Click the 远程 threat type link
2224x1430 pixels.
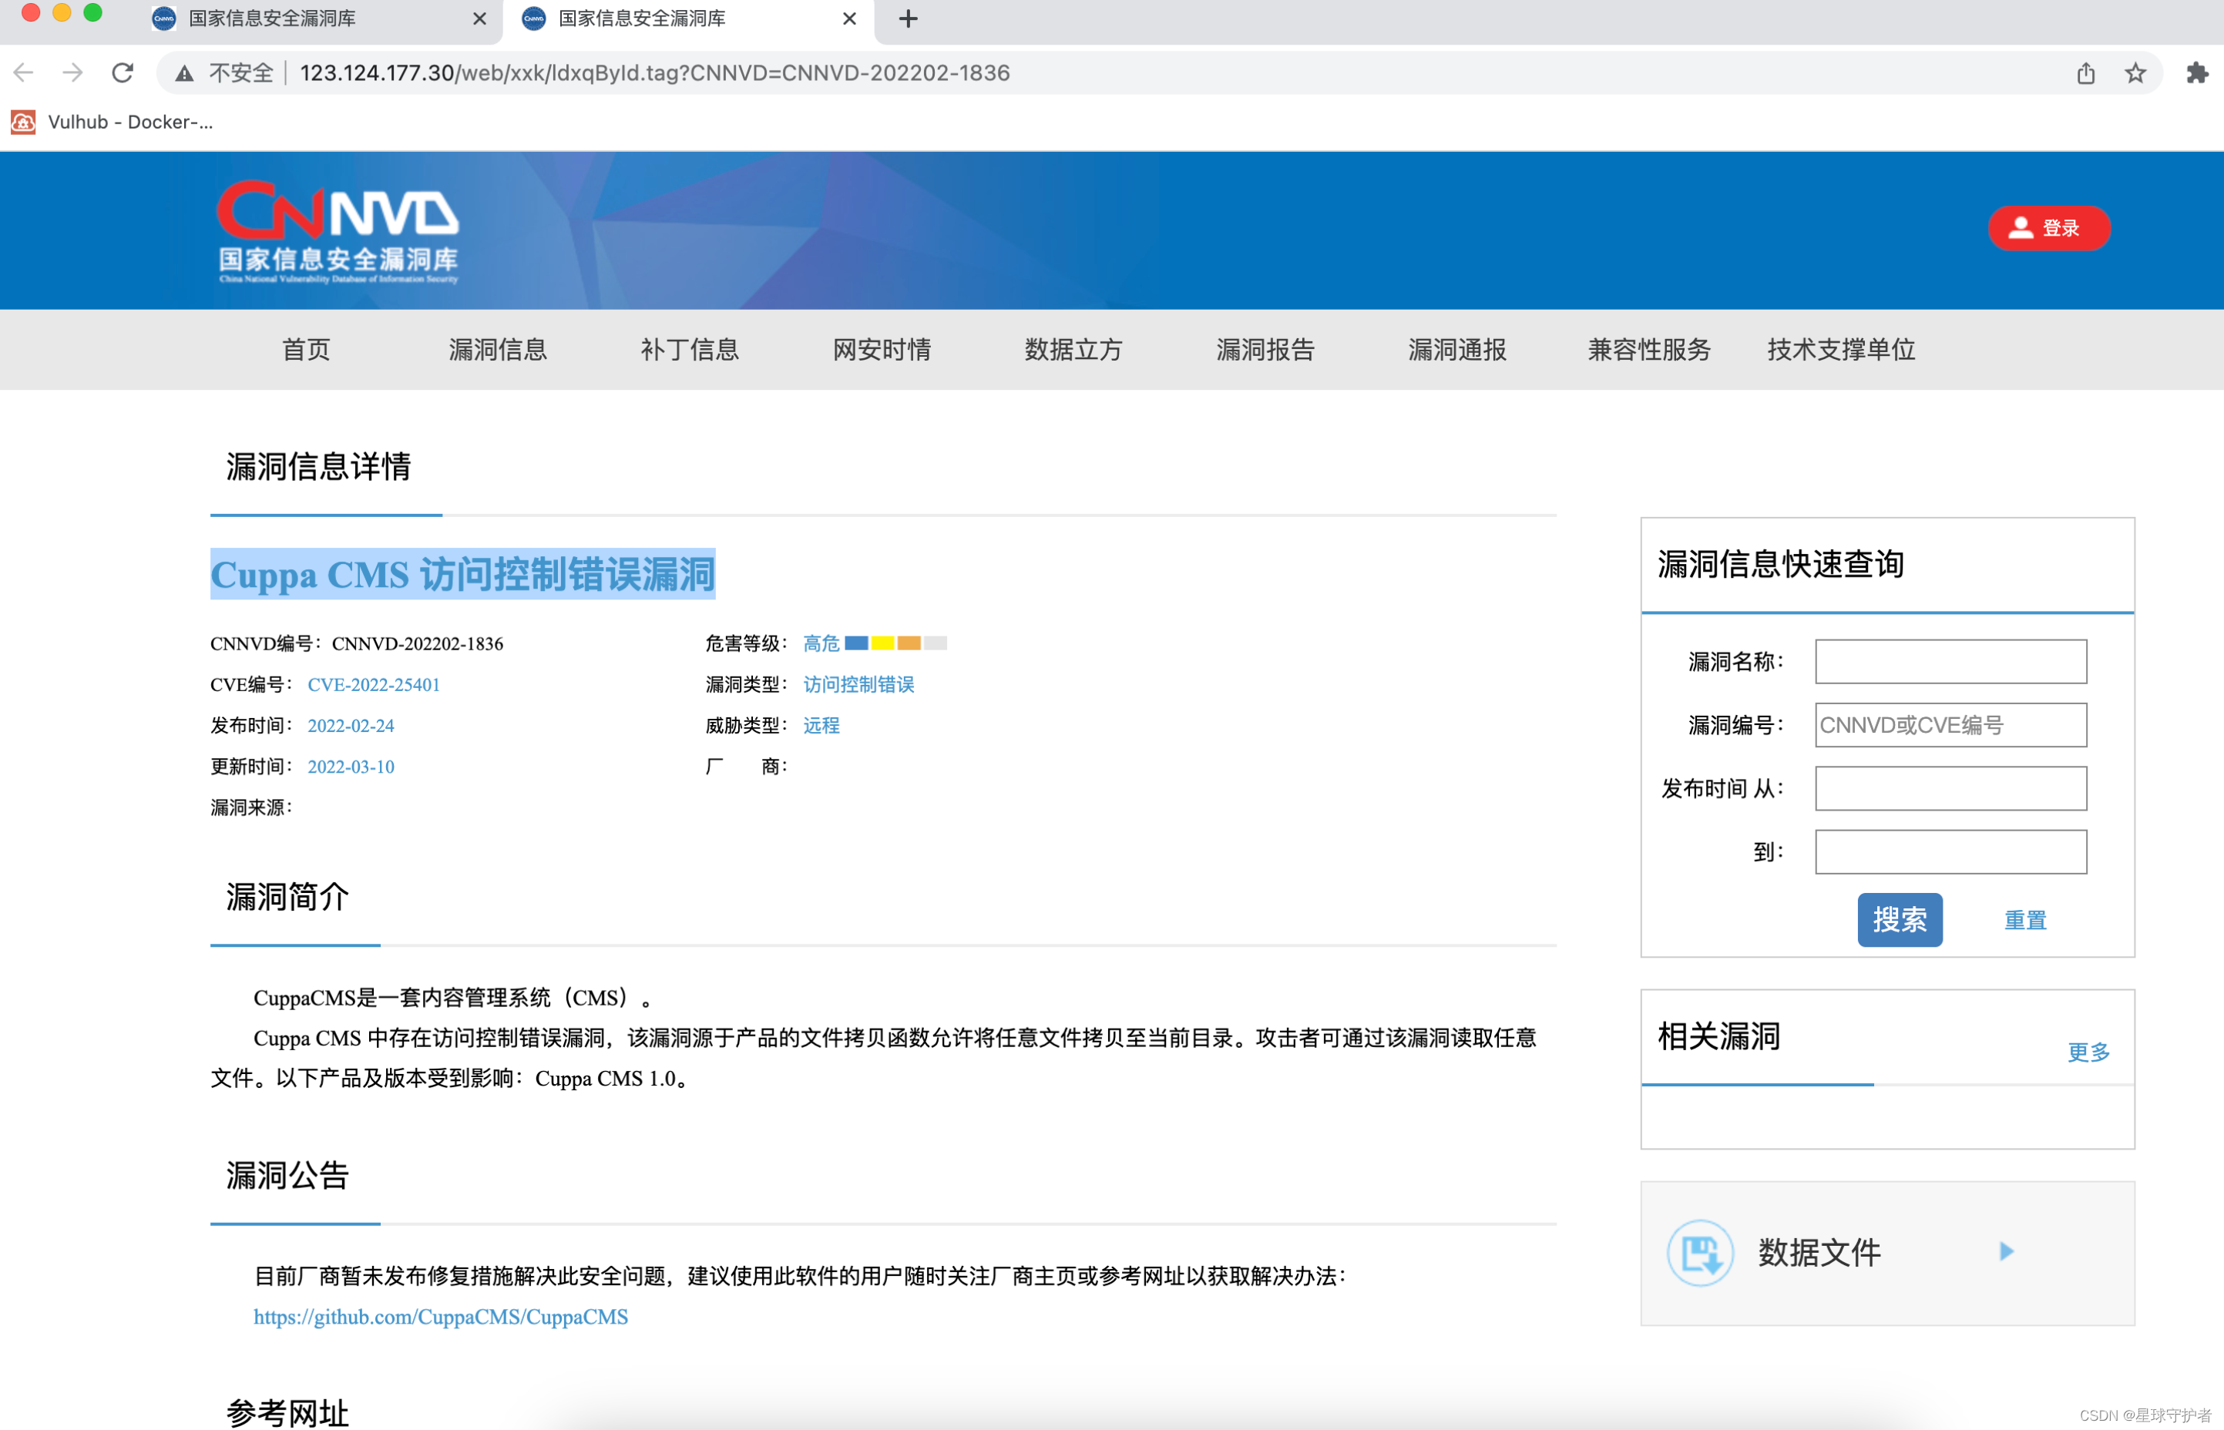[821, 725]
